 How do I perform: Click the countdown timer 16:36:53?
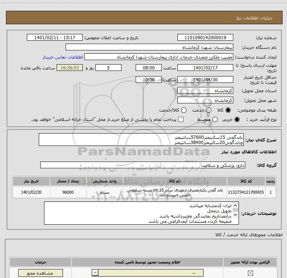(70, 68)
